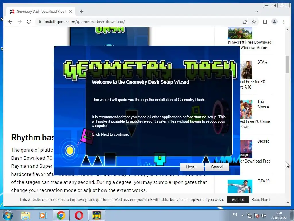Open the clock showing 5:20

coord(278,216)
